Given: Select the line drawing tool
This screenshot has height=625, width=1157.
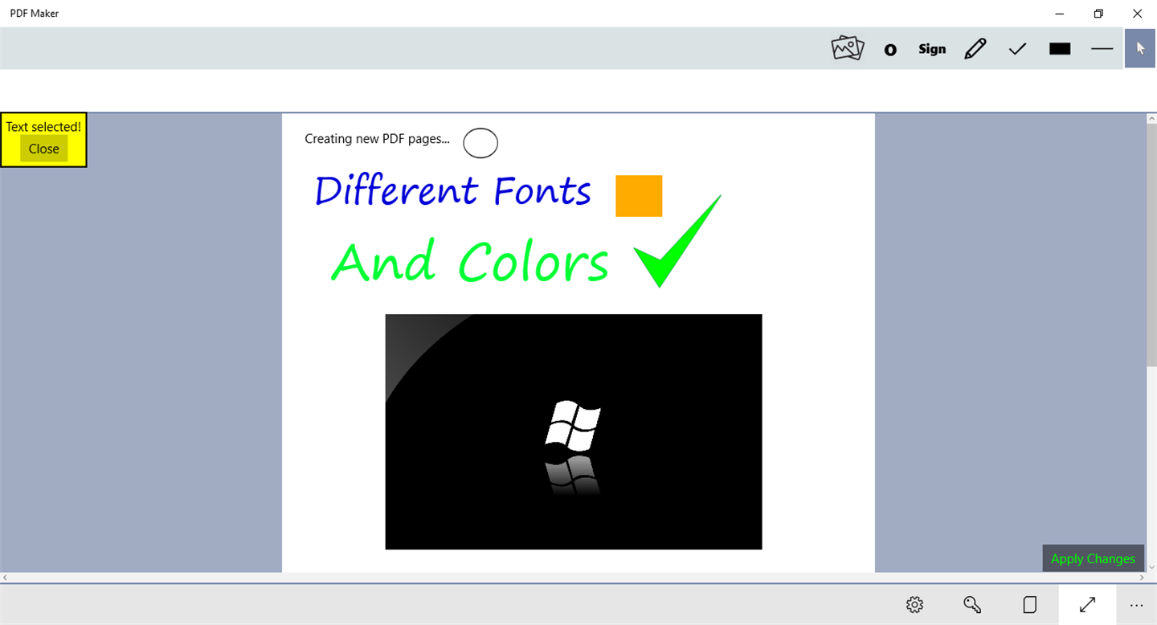Looking at the screenshot, I should pyautogui.click(x=1102, y=49).
